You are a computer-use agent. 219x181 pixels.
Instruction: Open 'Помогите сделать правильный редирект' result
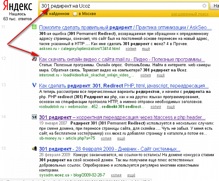(126, 27)
